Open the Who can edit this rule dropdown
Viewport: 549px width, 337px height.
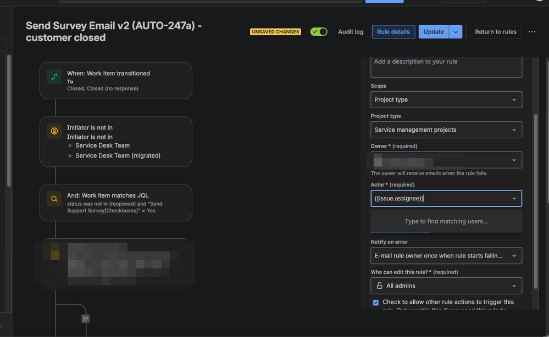point(446,285)
